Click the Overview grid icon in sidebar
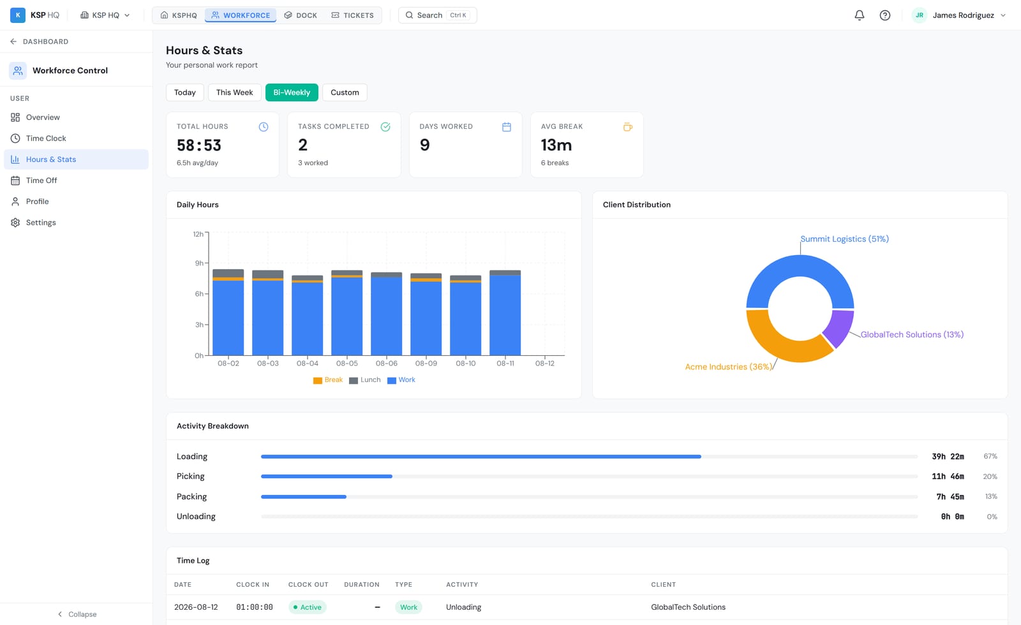This screenshot has width=1021, height=625. coord(15,117)
